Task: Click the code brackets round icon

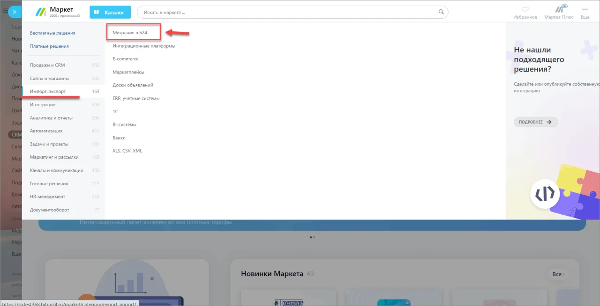Action: [545, 194]
